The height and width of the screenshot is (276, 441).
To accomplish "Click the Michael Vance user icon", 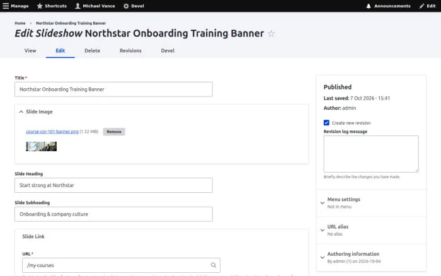I will (77, 6).
